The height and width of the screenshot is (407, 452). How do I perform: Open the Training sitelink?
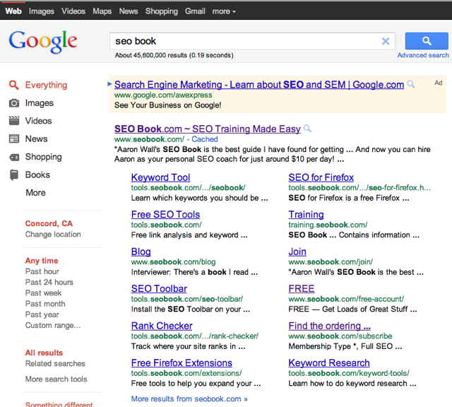pos(306,214)
